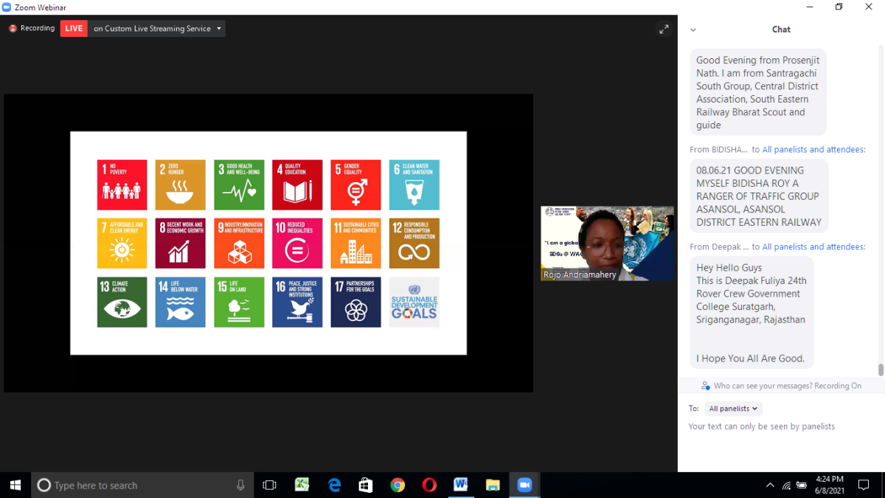
Task: Collapse the Chat panel using the chevron
Action: click(x=693, y=30)
